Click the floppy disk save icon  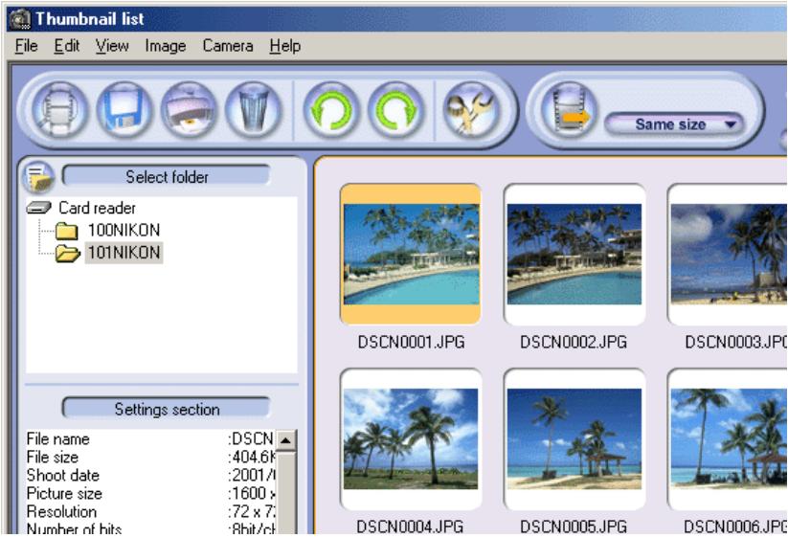coord(124,109)
